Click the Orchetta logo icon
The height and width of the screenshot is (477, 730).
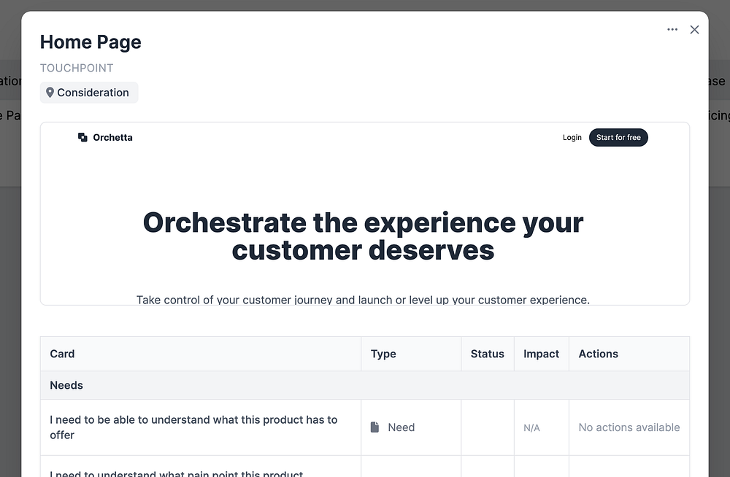coord(82,137)
